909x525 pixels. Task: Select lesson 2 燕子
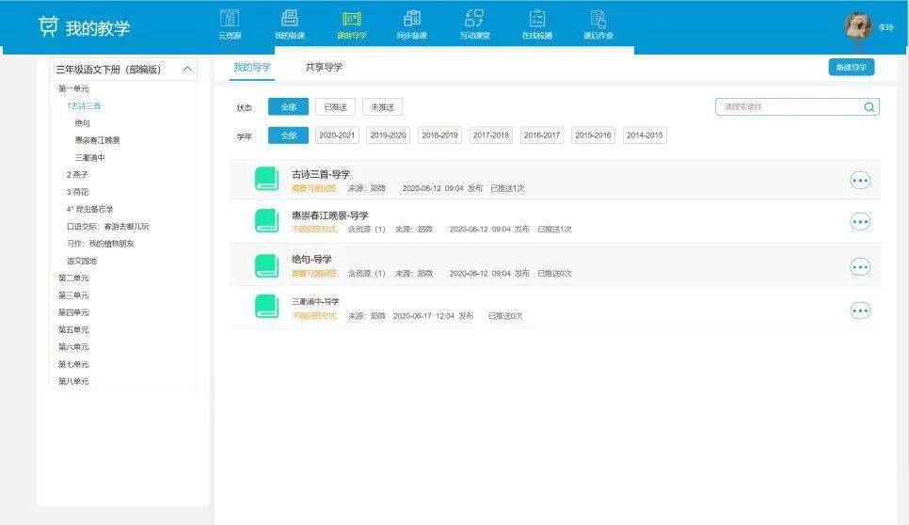coord(77,174)
